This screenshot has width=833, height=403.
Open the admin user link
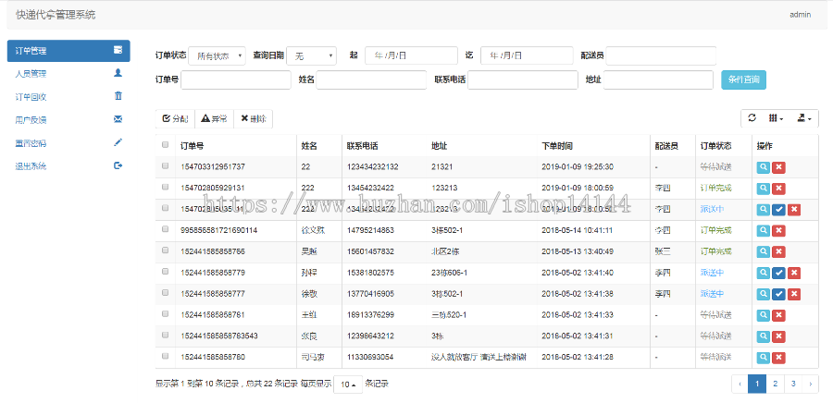click(800, 15)
